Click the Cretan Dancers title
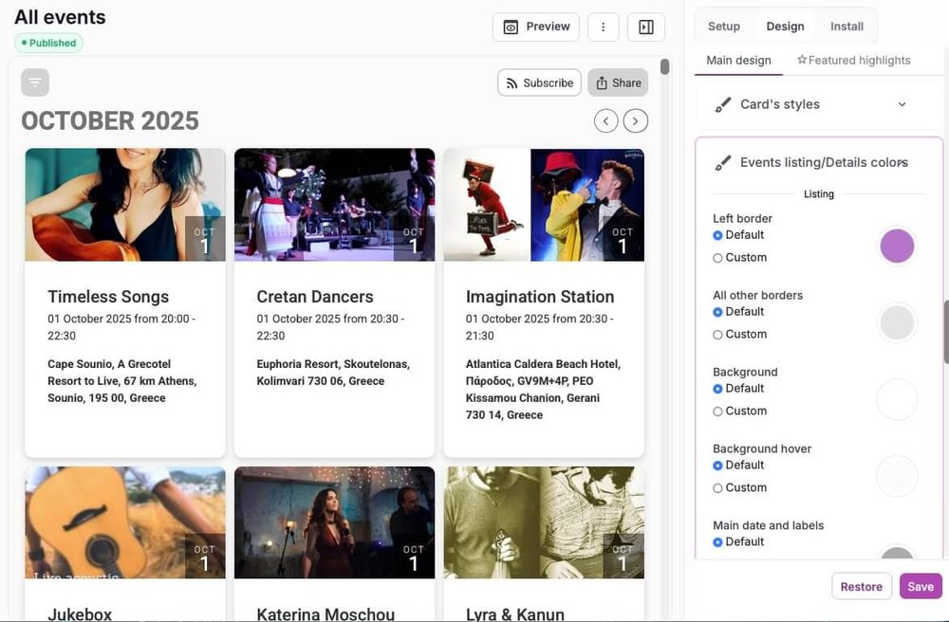 pyautogui.click(x=315, y=297)
